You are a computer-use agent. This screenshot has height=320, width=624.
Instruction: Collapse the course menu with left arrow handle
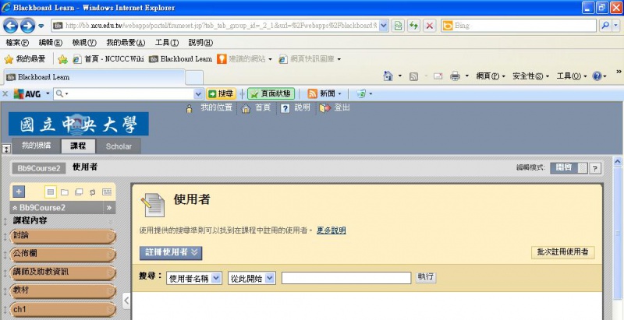click(126, 299)
